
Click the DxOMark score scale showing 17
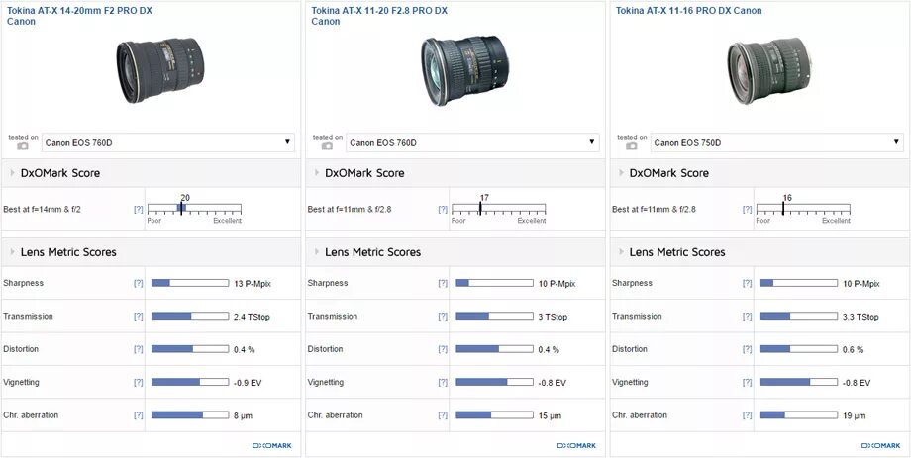(498, 209)
